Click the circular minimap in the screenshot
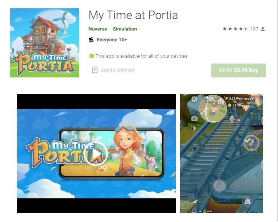Screen dimensions: 278x222 coord(213,109)
